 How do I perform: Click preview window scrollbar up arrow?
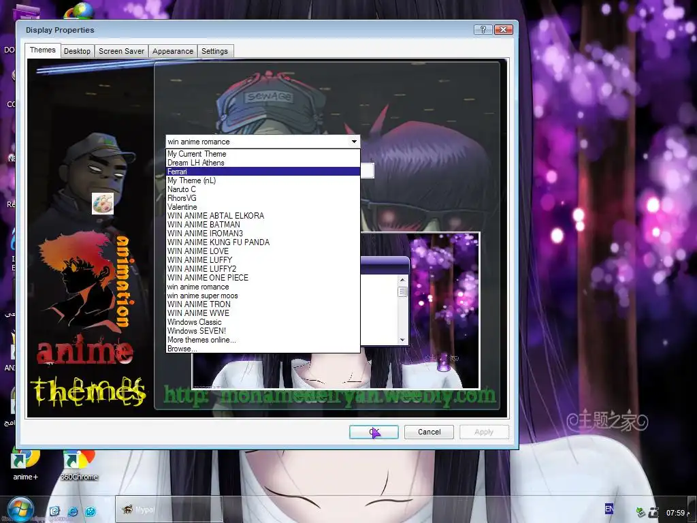[x=402, y=280]
